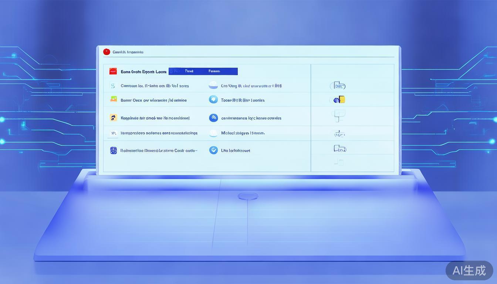Toggle the fifth switch in right column
The height and width of the screenshot is (284, 497).
point(339,149)
